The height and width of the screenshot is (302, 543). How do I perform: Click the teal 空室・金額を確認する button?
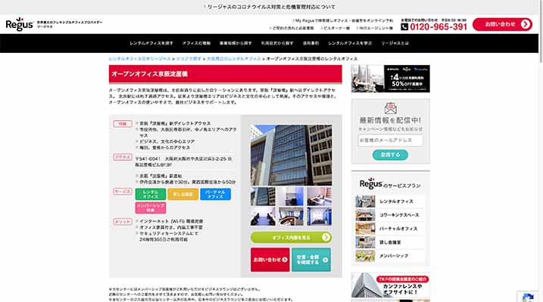[311, 260]
